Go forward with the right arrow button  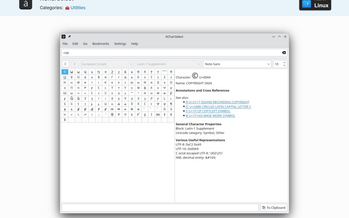click(75, 64)
